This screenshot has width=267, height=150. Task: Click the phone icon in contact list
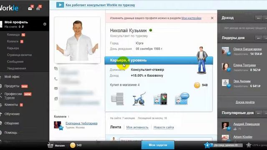(x=56, y=79)
